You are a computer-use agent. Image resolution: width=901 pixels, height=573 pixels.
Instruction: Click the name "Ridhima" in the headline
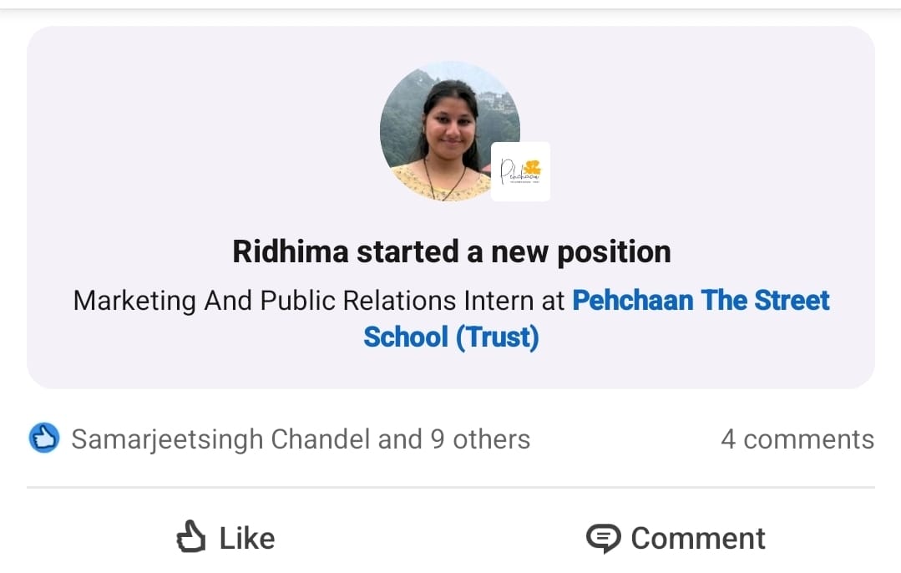point(290,251)
